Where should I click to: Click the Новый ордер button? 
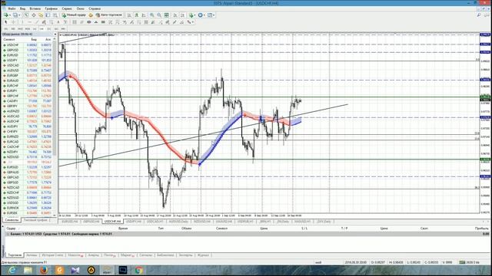click(x=74, y=15)
